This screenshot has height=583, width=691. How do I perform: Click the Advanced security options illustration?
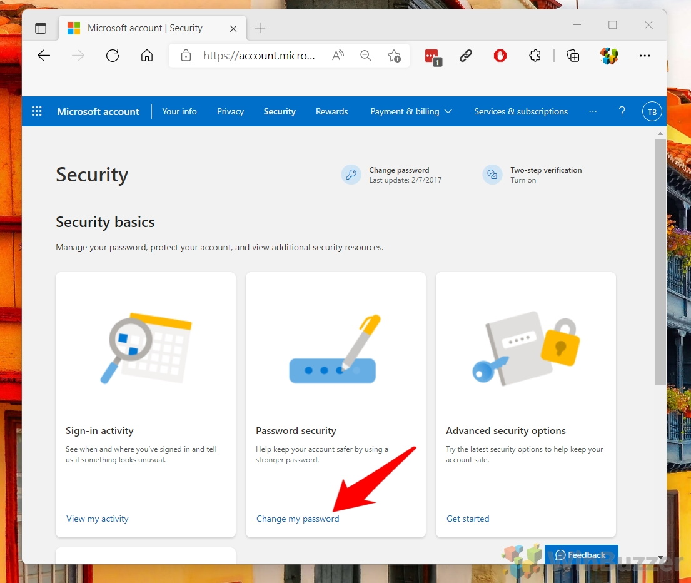pyautogui.click(x=526, y=348)
